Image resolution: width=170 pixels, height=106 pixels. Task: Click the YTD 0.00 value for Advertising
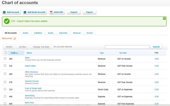[156, 96]
